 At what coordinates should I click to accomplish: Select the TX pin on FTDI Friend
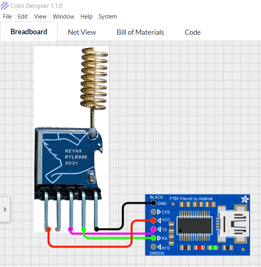pyautogui.click(x=153, y=230)
